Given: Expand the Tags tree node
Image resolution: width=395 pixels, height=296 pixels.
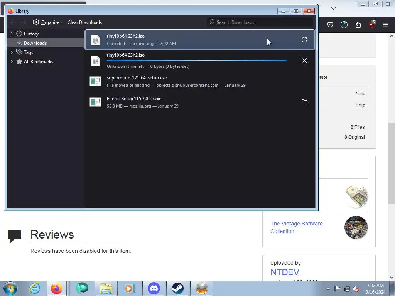Looking at the screenshot, I should tap(12, 52).
